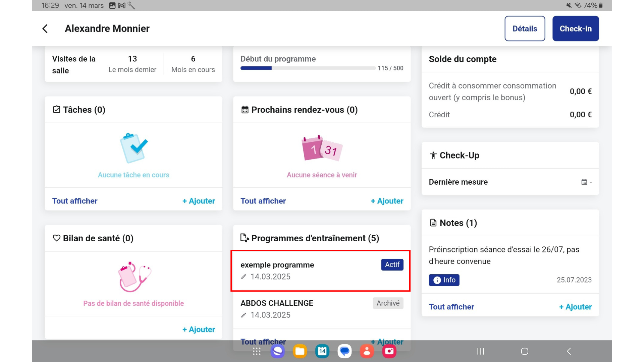Click the 6 Mois en cours visits stat
Image resolution: width=644 pixels, height=362 pixels.
pos(193,64)
